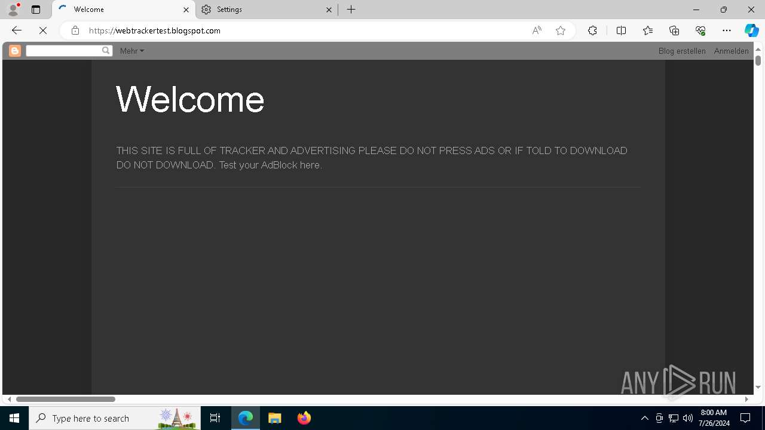Switch to the Welcome tab
The height and width of the screenshot is (430, 765).
124,10
